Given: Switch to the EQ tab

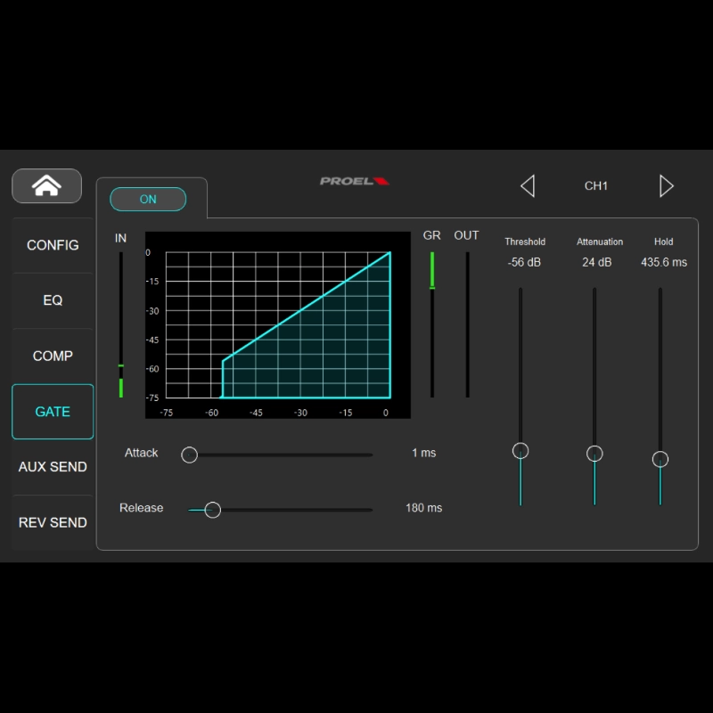Looking at the screenshot, I should click(52, 300).
